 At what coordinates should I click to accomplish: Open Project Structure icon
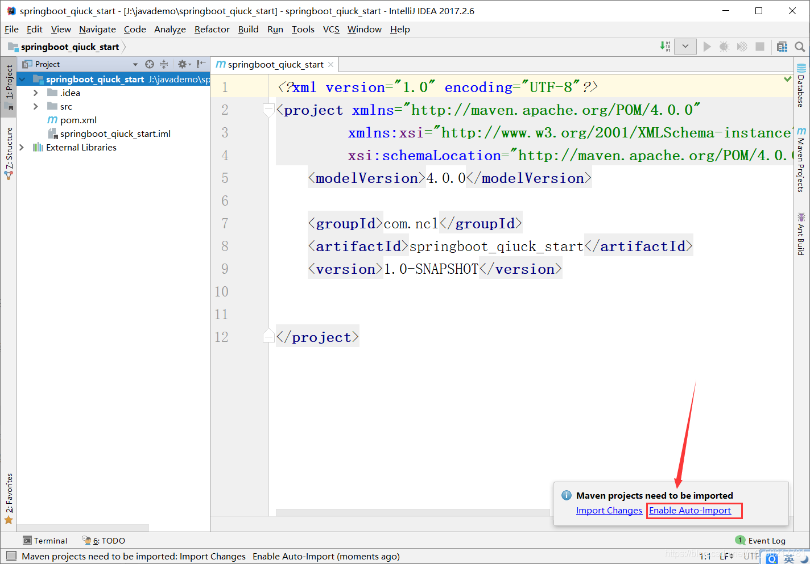pos(782,47)
